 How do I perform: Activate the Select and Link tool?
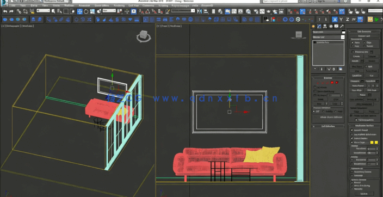point(19,11)
